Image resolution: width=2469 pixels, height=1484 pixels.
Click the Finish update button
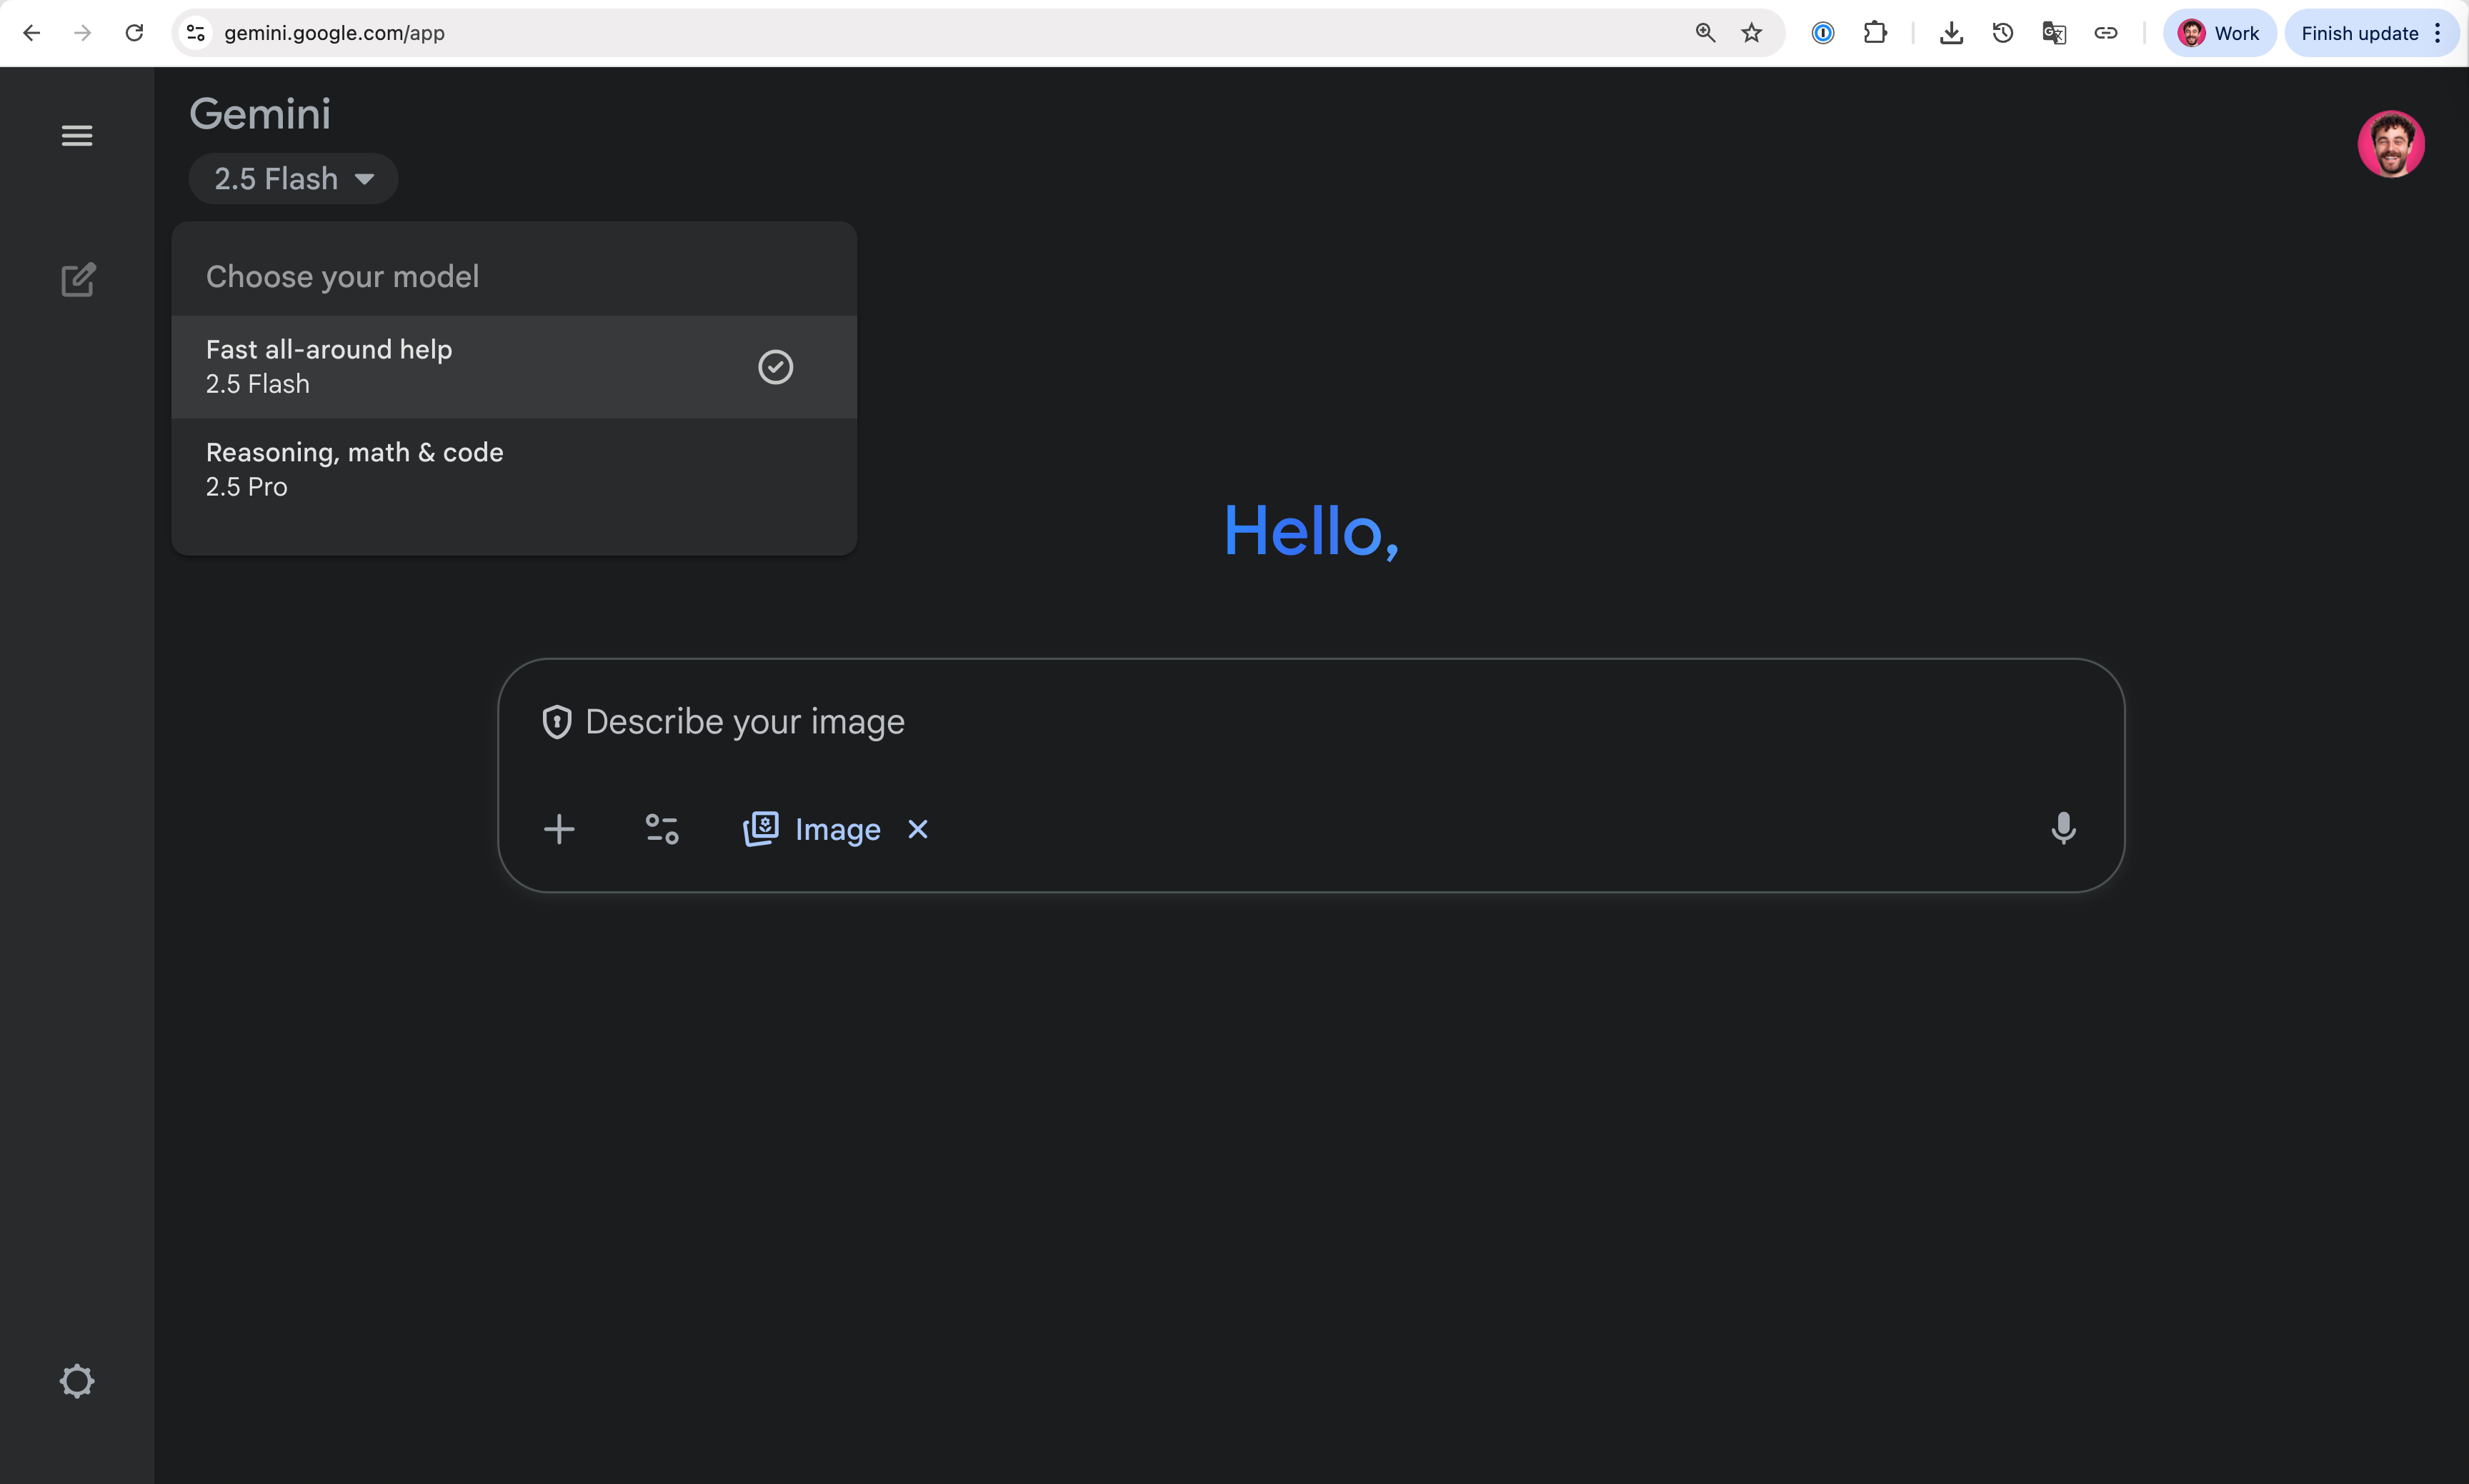coord(2358,33)
